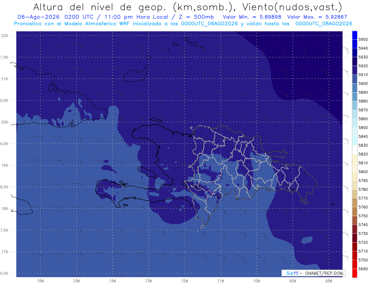The image size is (369, 285).
Task: Select the 5700 color bar label
Action: (363, 260)
